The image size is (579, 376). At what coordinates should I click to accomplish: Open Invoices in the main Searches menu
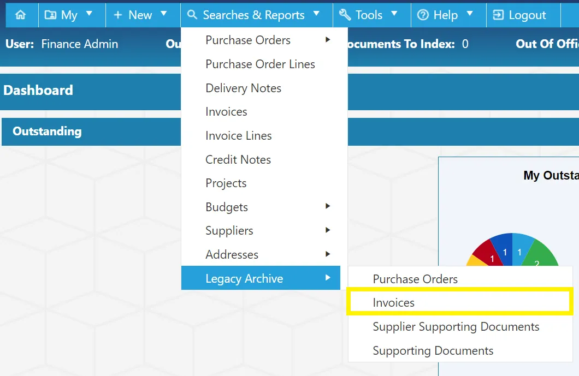pyautogui.click(x=261, y=112)
